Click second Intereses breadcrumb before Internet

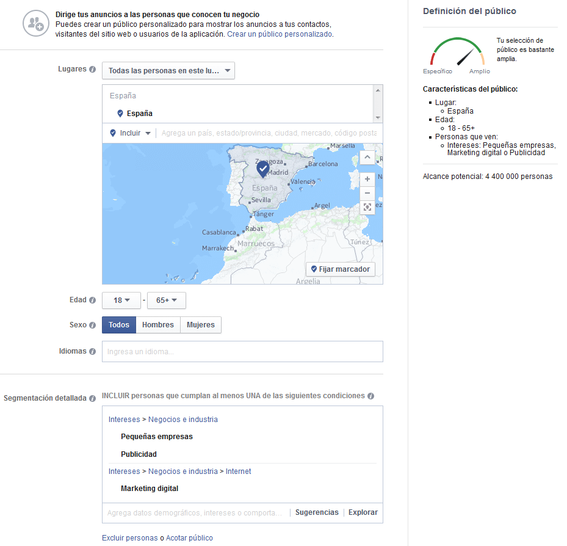(x=124, y=471)
